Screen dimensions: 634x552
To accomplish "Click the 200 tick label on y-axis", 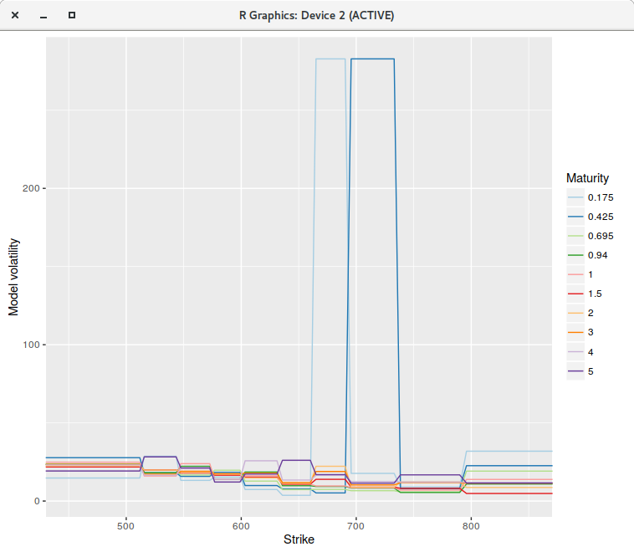I will click(31, 188).
